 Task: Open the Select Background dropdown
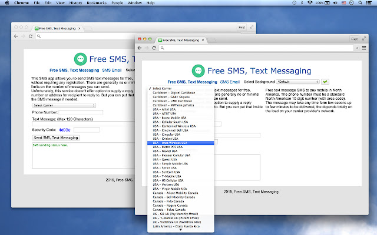(297, 82)
